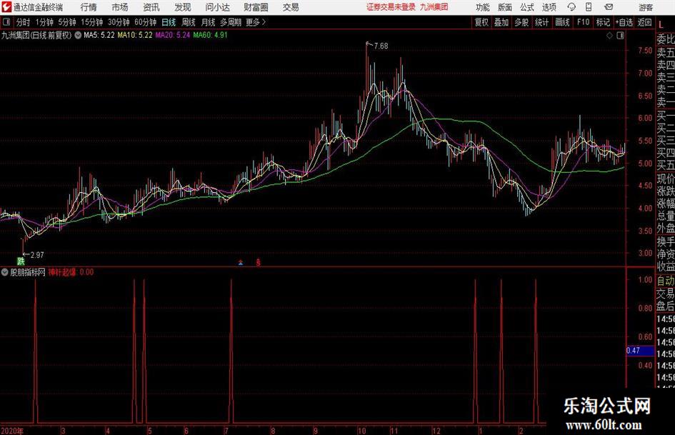This screenshot has height=435, width=675.
Task: Click the diamond icon above price axis
Action: 609,36
